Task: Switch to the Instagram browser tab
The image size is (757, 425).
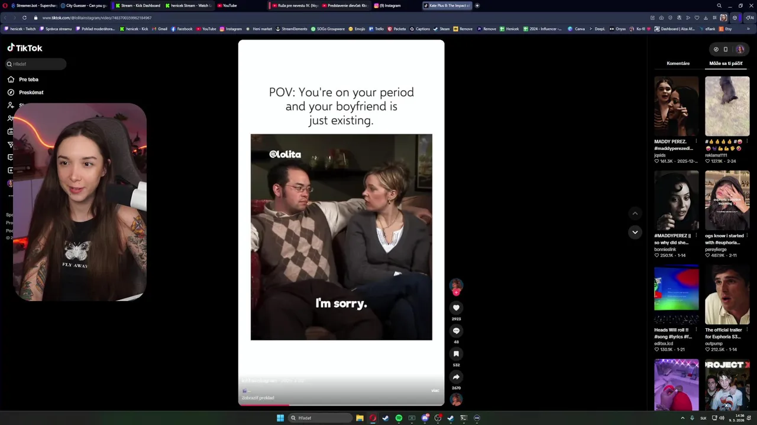Action: (387, 5)
